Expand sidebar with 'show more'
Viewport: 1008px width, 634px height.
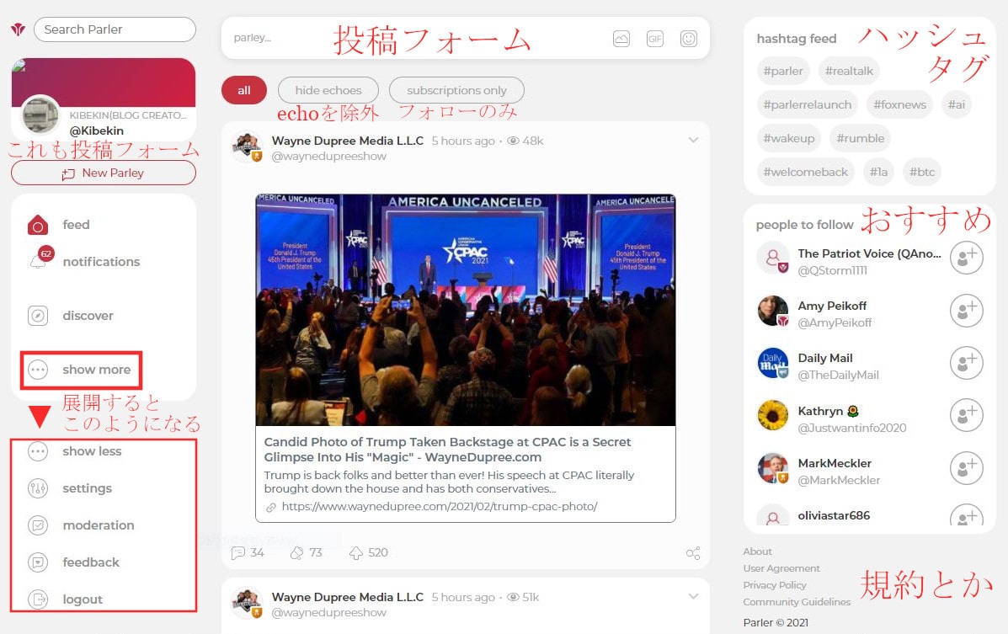coord(80,370)
